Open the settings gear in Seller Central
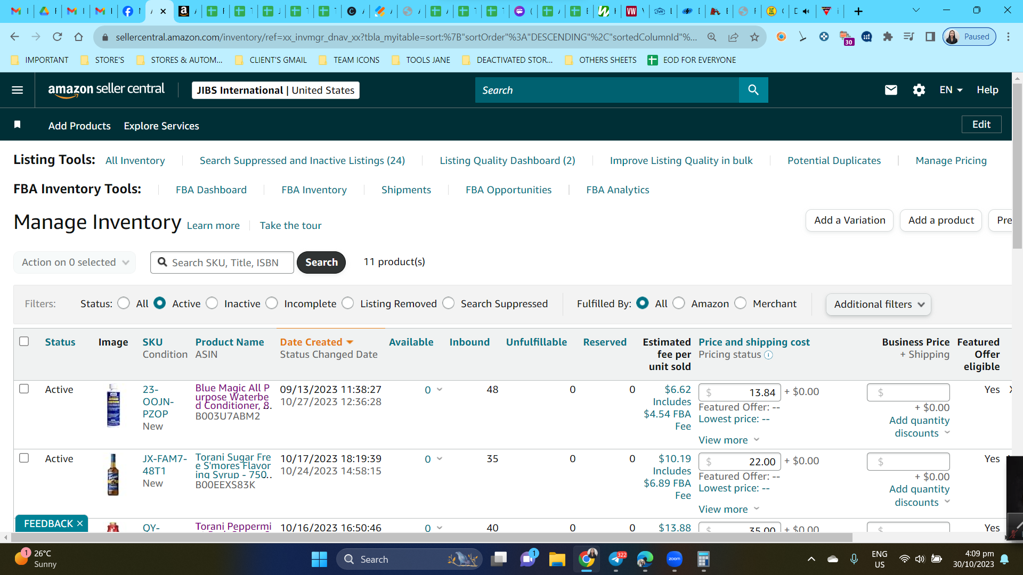 (919, 90)
